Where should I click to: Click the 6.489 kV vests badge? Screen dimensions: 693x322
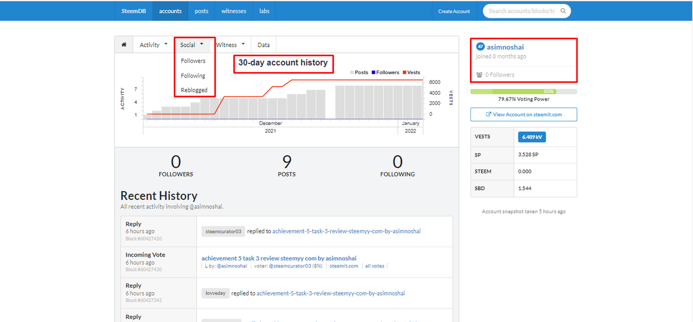(532, 137)
